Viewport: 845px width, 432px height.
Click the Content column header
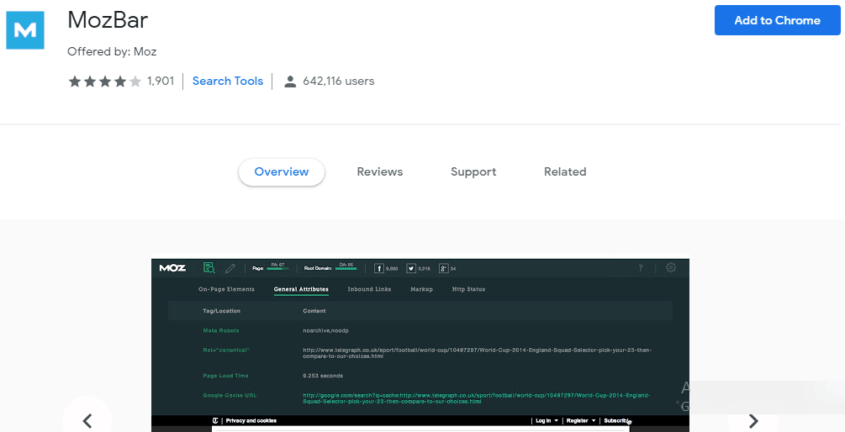click(x=314, y=311)
